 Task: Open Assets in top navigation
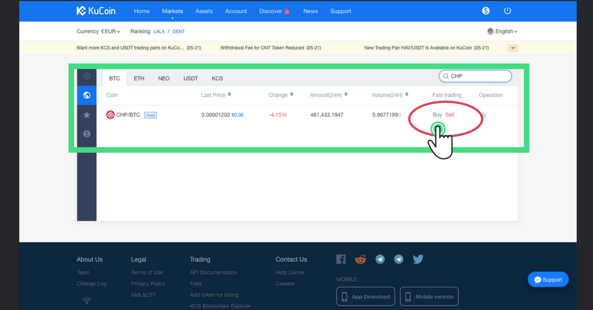coord(204,11)
